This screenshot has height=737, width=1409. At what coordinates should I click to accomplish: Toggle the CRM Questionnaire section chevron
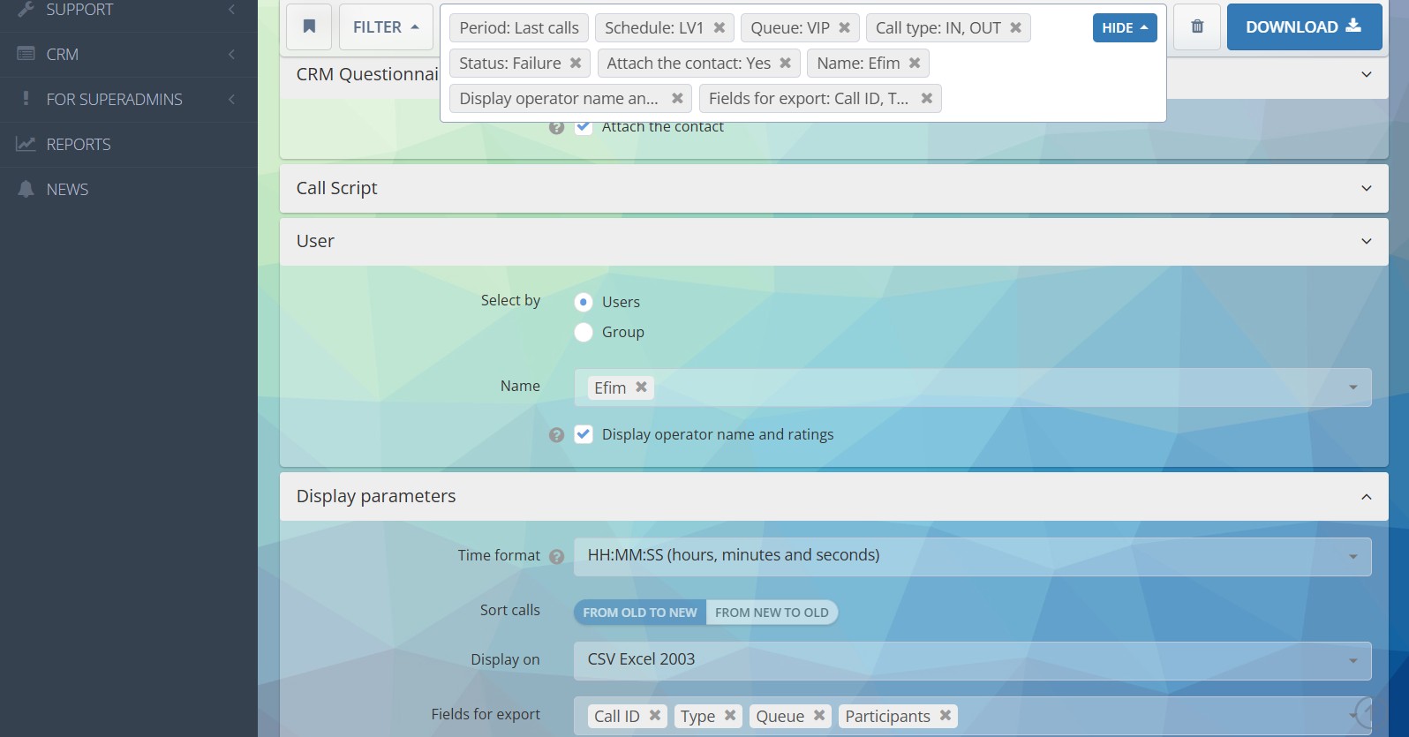tap(1367, 74)
